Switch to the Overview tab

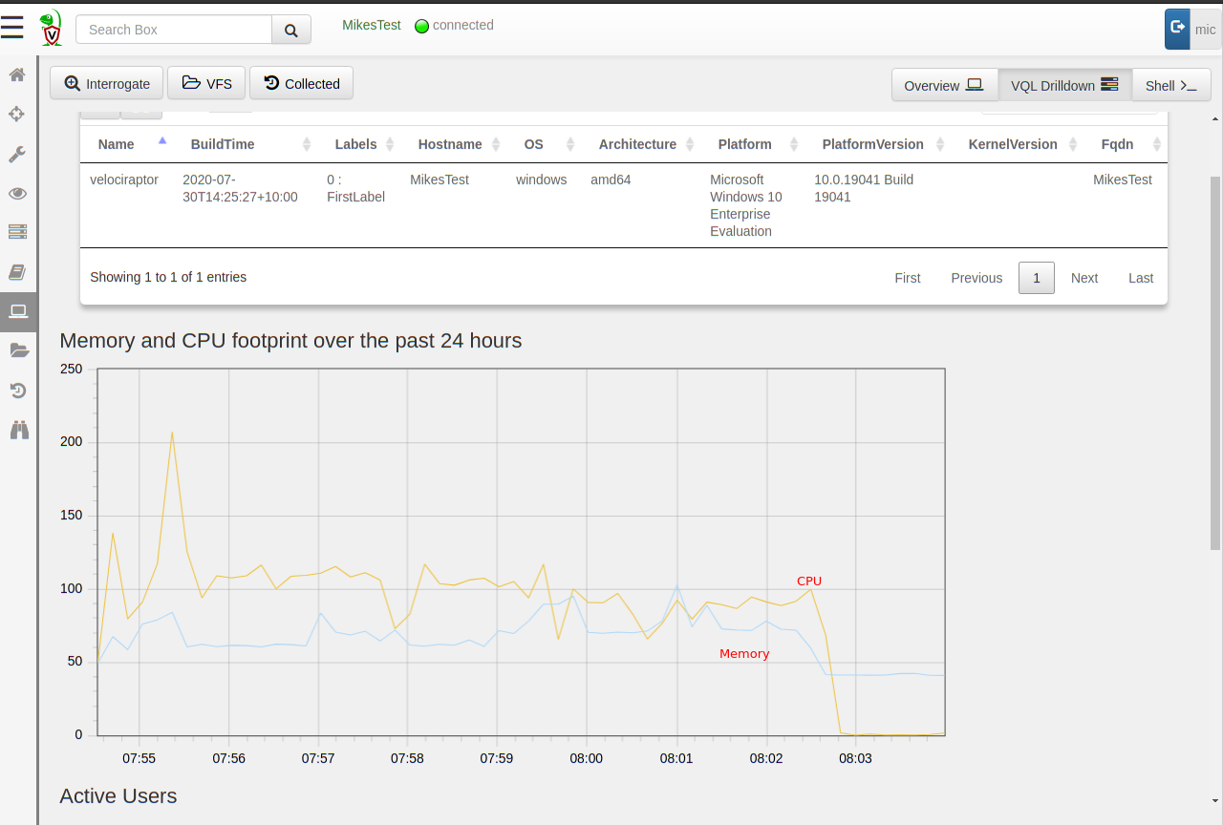944,85
